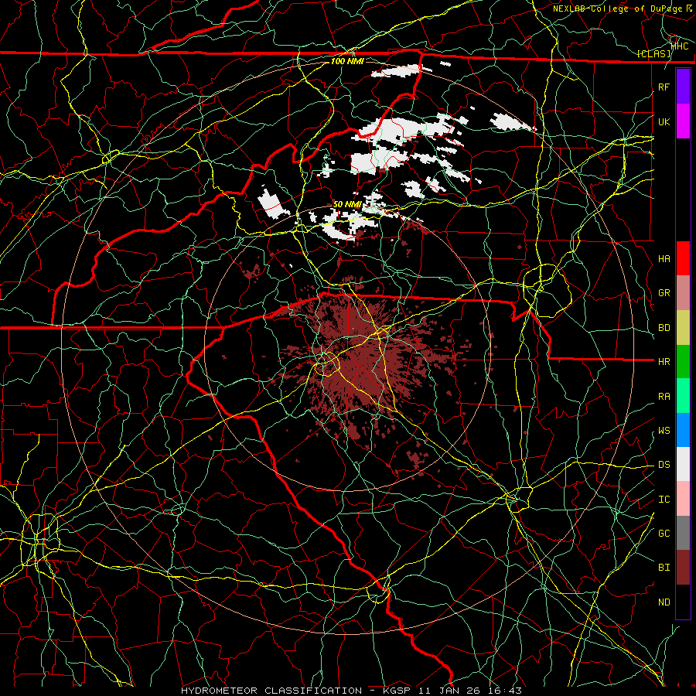Screen dimensions: 696x696
Task: Pick the yellow BD legend swatch
Action: click(683, 328)
